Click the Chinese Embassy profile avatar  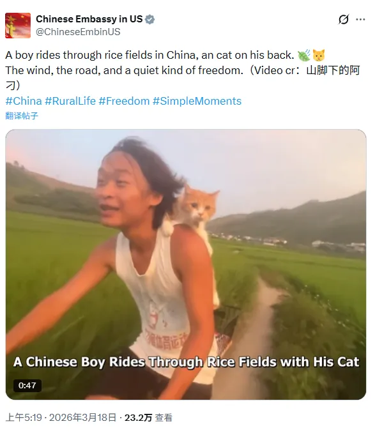pyautogui.click(x=18, y=26)
